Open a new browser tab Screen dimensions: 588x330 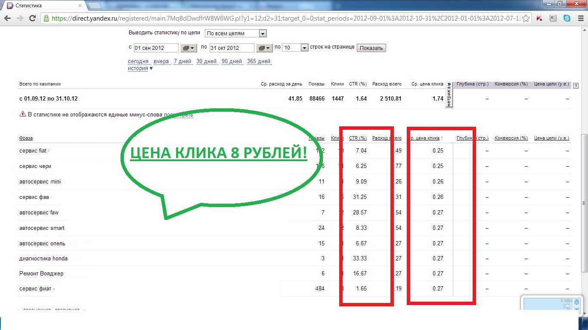95,6
